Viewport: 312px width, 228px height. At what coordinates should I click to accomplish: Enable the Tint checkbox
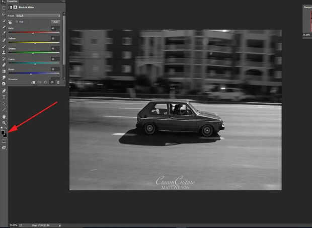17,22
